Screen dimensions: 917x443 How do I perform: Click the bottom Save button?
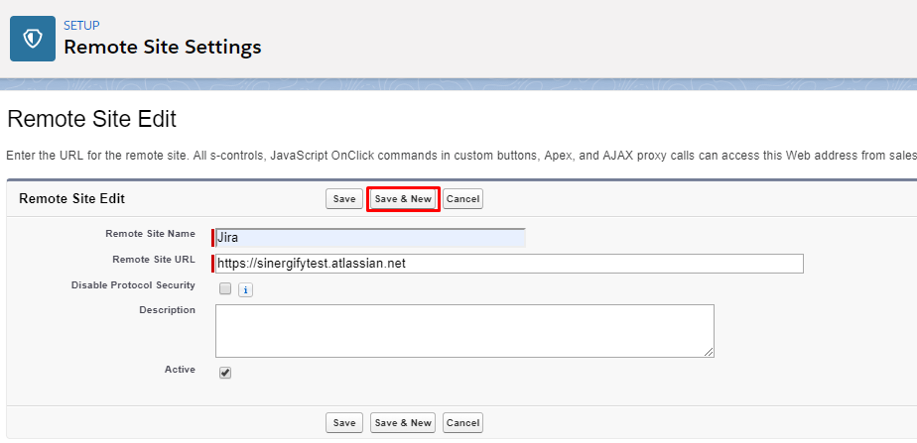[x=343, y=422]
